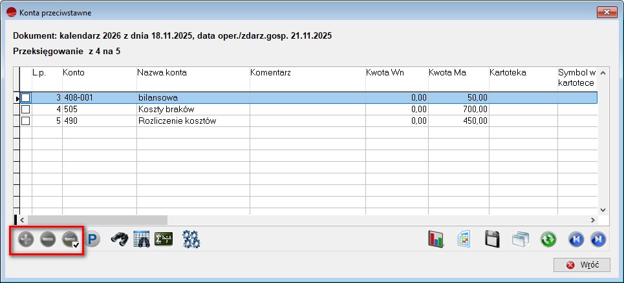Screen dimensions: 624x283
Task: Click the Wróć button
Action: [x=582, y=265]
